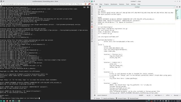Open the Soft Tabs: 4 dropdown
The width and height of the screenshot is (181, 102).
pos(159,95)
